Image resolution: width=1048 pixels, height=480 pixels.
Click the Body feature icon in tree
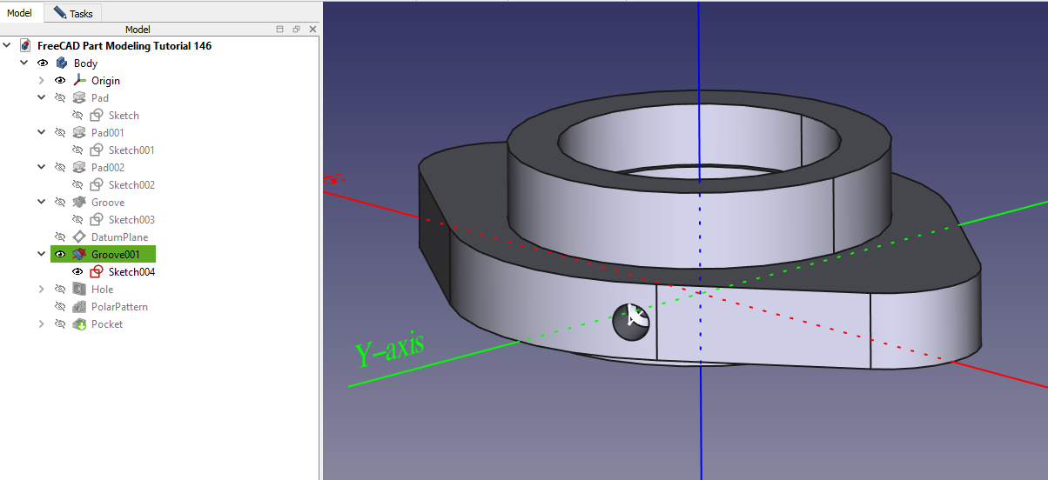pos(62,63)
